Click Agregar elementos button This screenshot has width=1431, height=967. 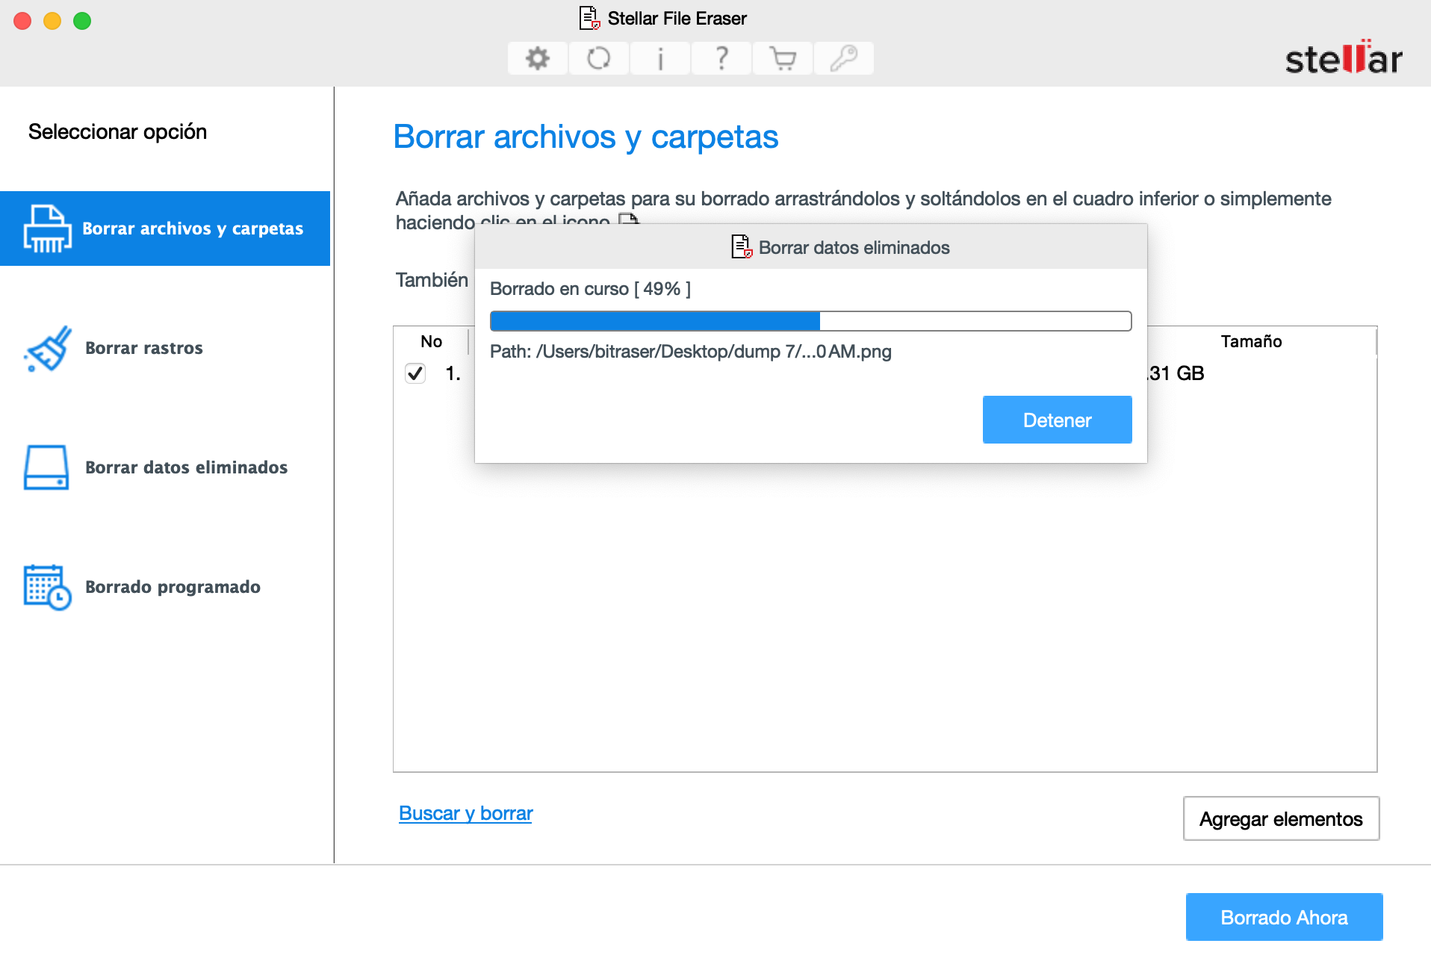point(1281,818)
